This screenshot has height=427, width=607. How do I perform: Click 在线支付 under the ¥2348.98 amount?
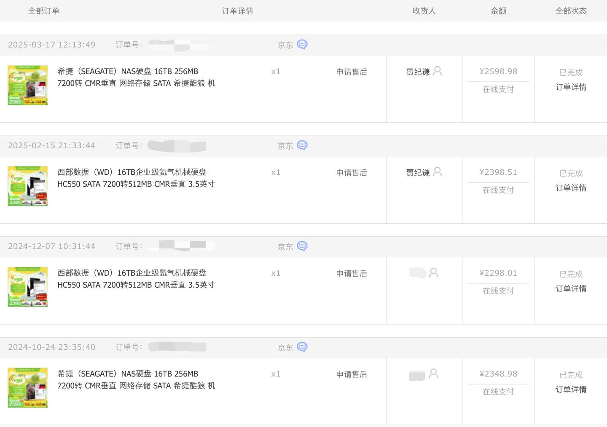[498, 392]
